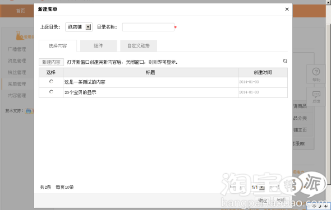
Task: Click the 选择 column header
Action: point(51,72)
